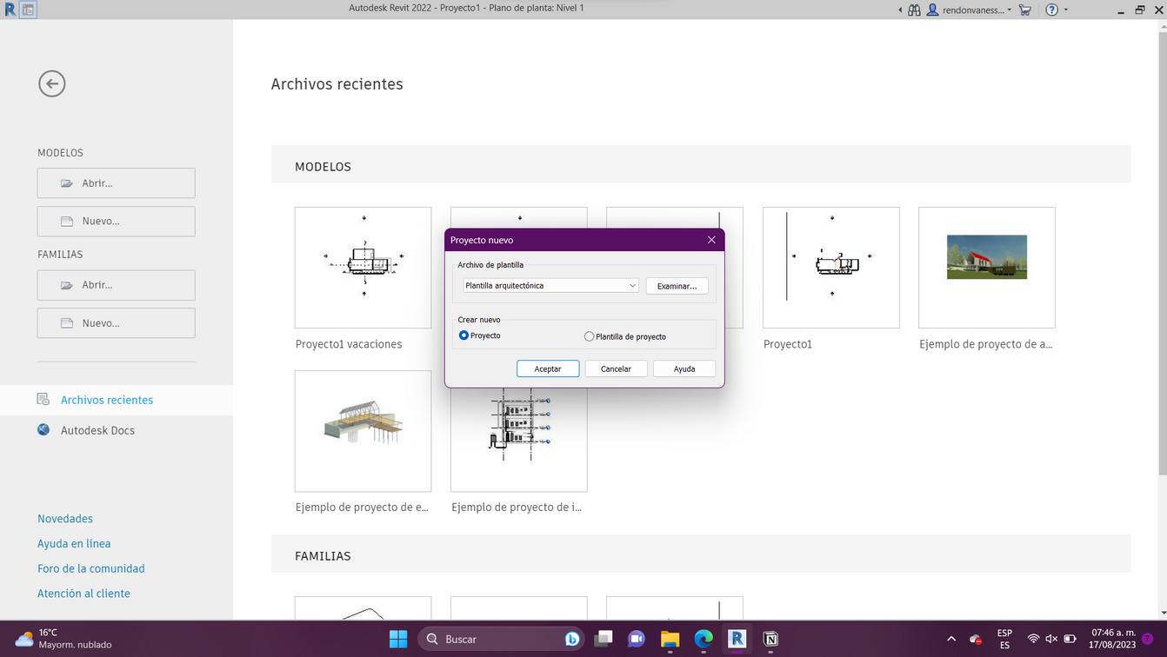Click Nuevo... under FAMILIAS
Image resolution: width=1167 pixels, height=657 pixels.
[117, 323]
